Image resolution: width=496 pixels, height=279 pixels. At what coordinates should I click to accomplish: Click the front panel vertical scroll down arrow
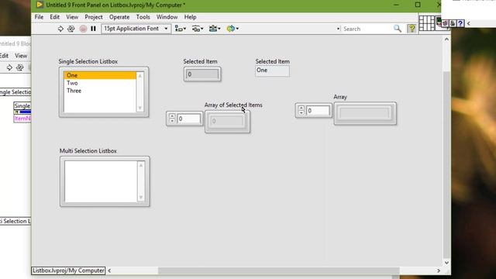pos(446,263)
